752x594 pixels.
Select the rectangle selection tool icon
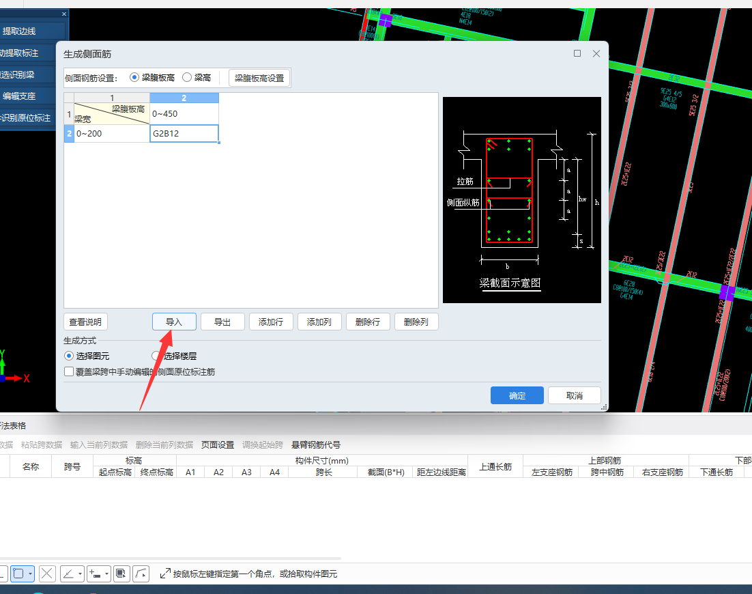pos(18,574)
